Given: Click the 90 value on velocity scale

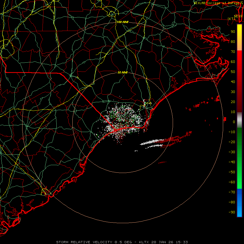Looking at the screenshot, I should (233, 32).
